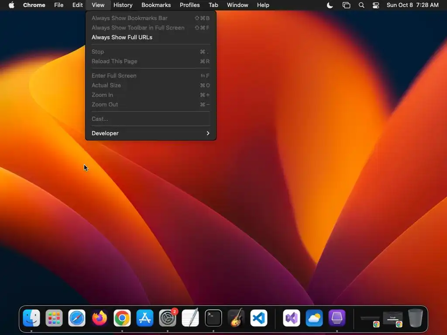Open the purple Apple Configurator icon in Dock
Screen dimensions: 447x335
pos(337,318)
